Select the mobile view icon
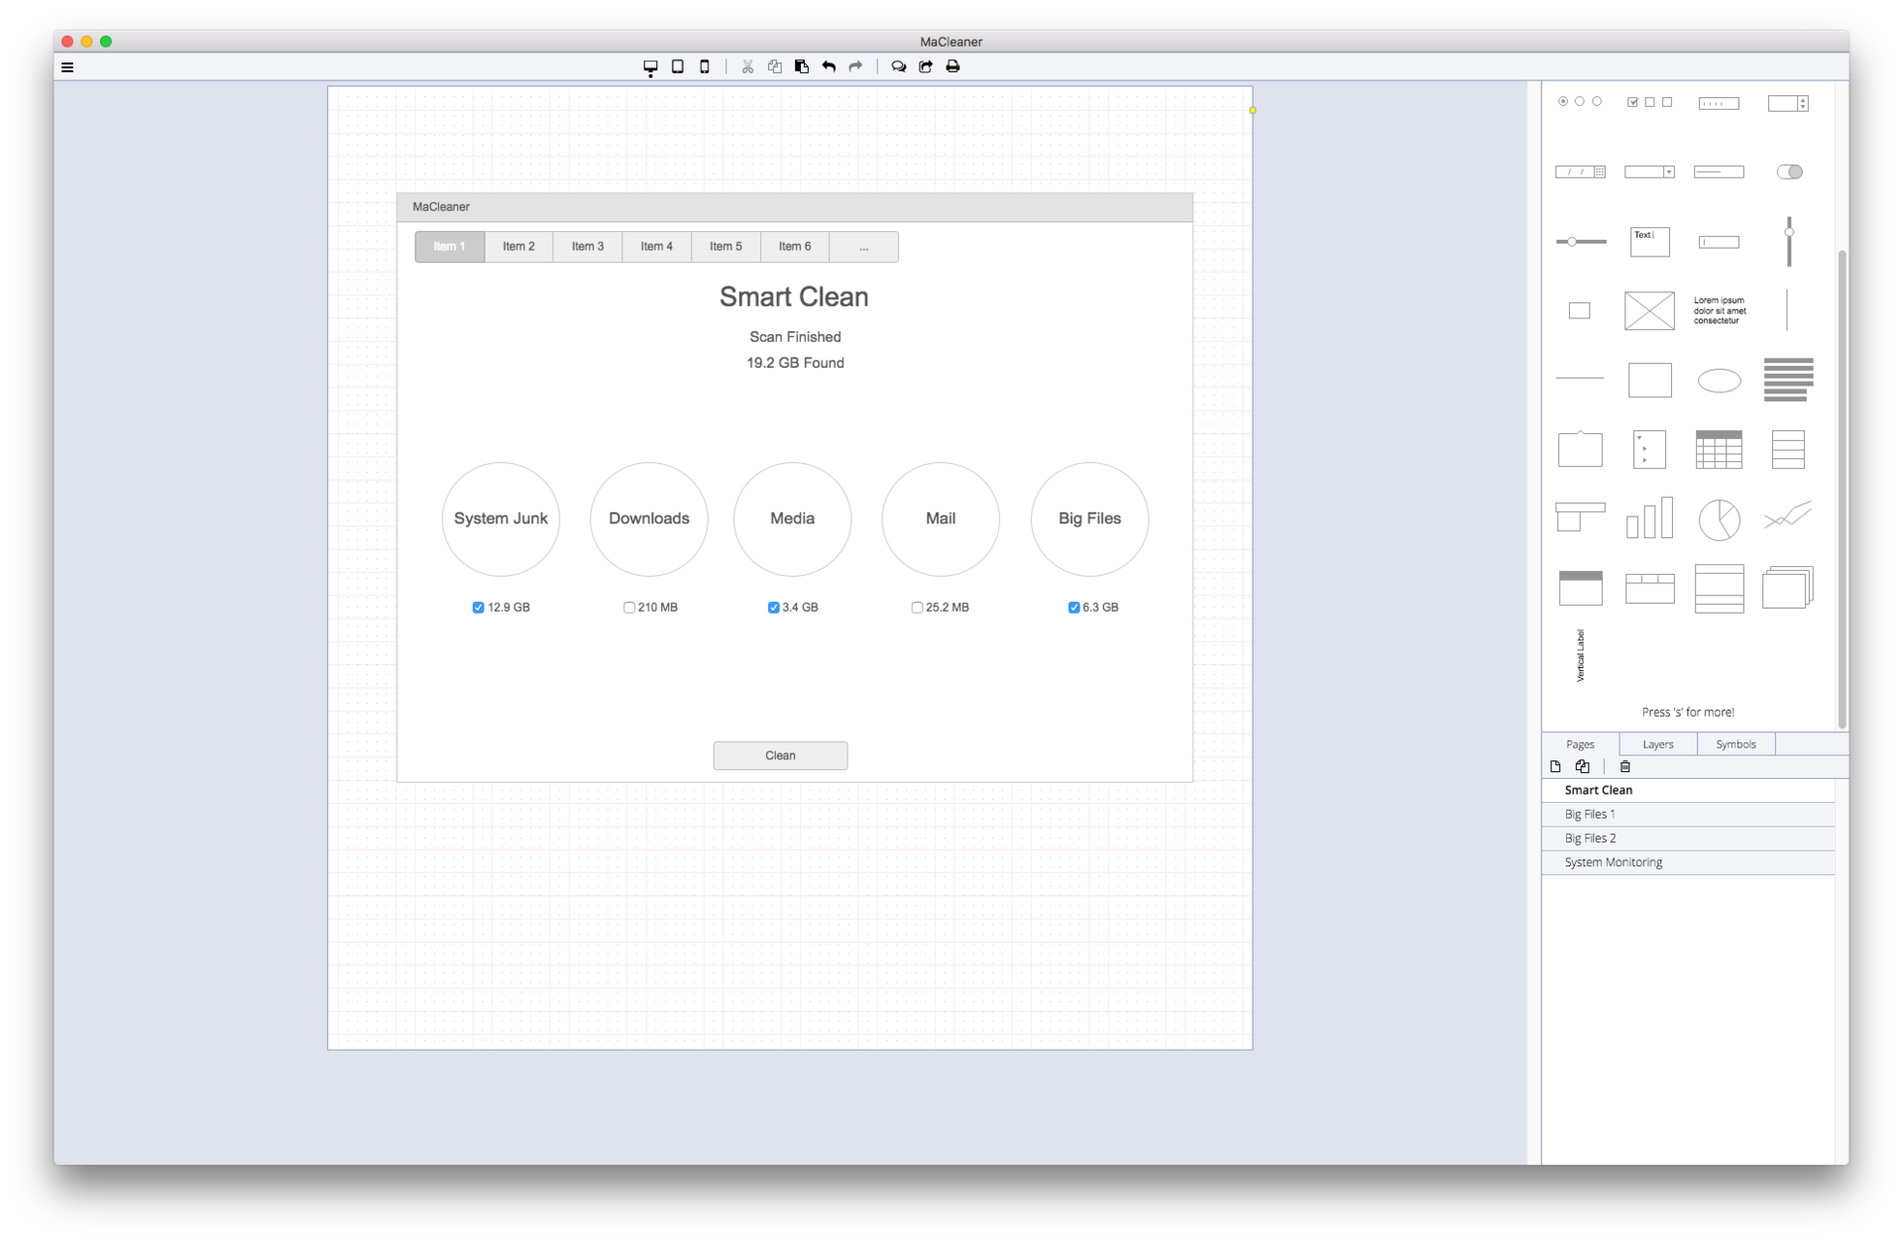Image resolution: width=1903 pixels, height=1242 pixels. (x=704, y=66)
